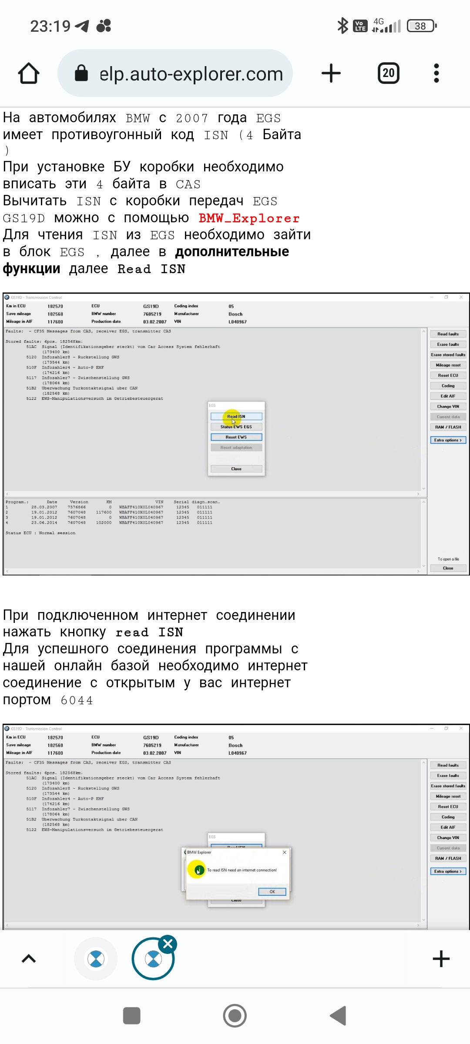
Task: Open a new tab with plus icon
Action: tap(331, 74)
